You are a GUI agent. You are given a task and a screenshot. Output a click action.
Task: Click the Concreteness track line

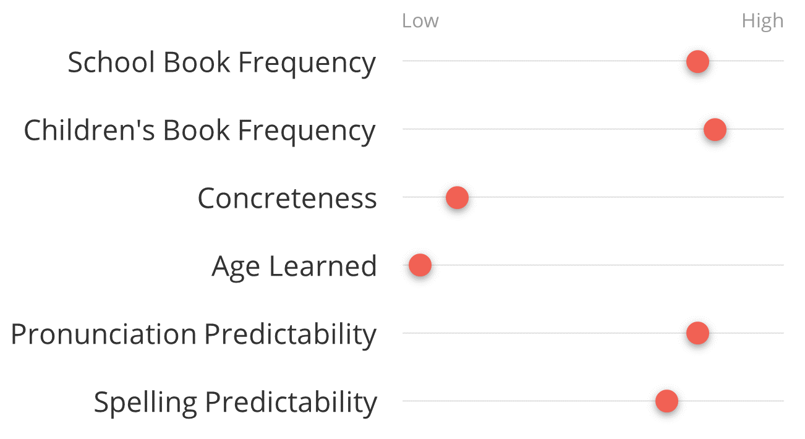click(593, 197)
